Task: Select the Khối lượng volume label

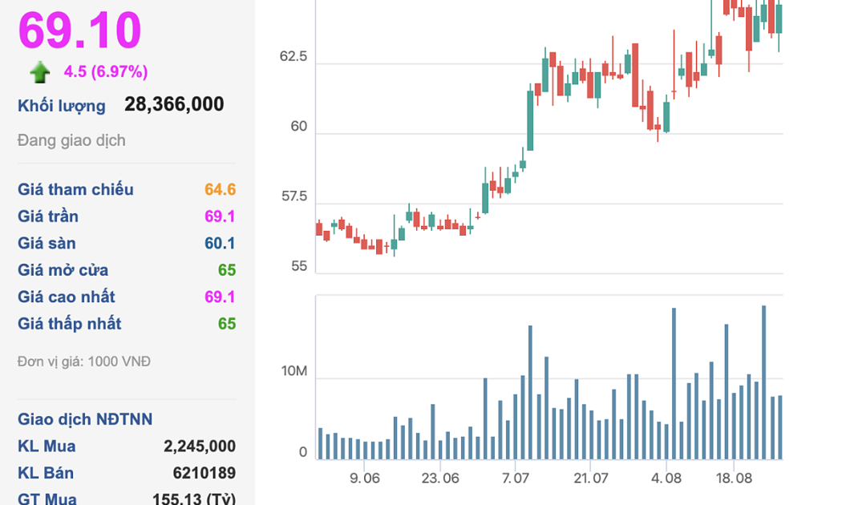Action: point(62,106)
